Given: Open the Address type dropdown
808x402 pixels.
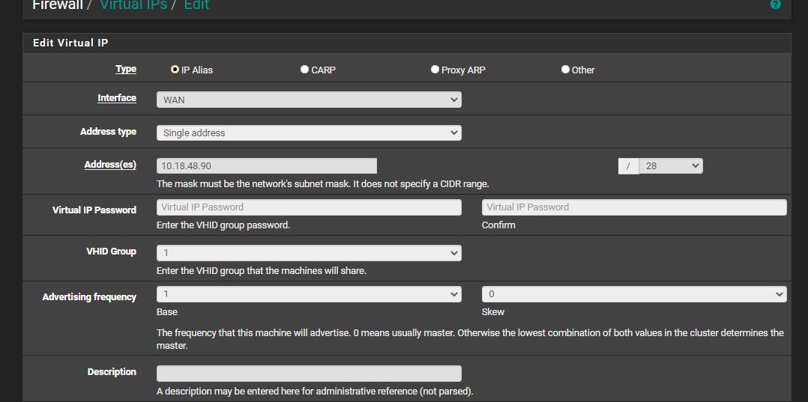Looking at the screenshot, I should [x=309, y=133].
